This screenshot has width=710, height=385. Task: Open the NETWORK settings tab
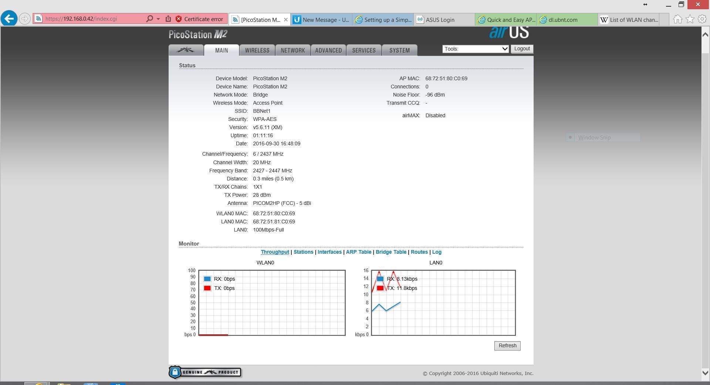[293, 50]
